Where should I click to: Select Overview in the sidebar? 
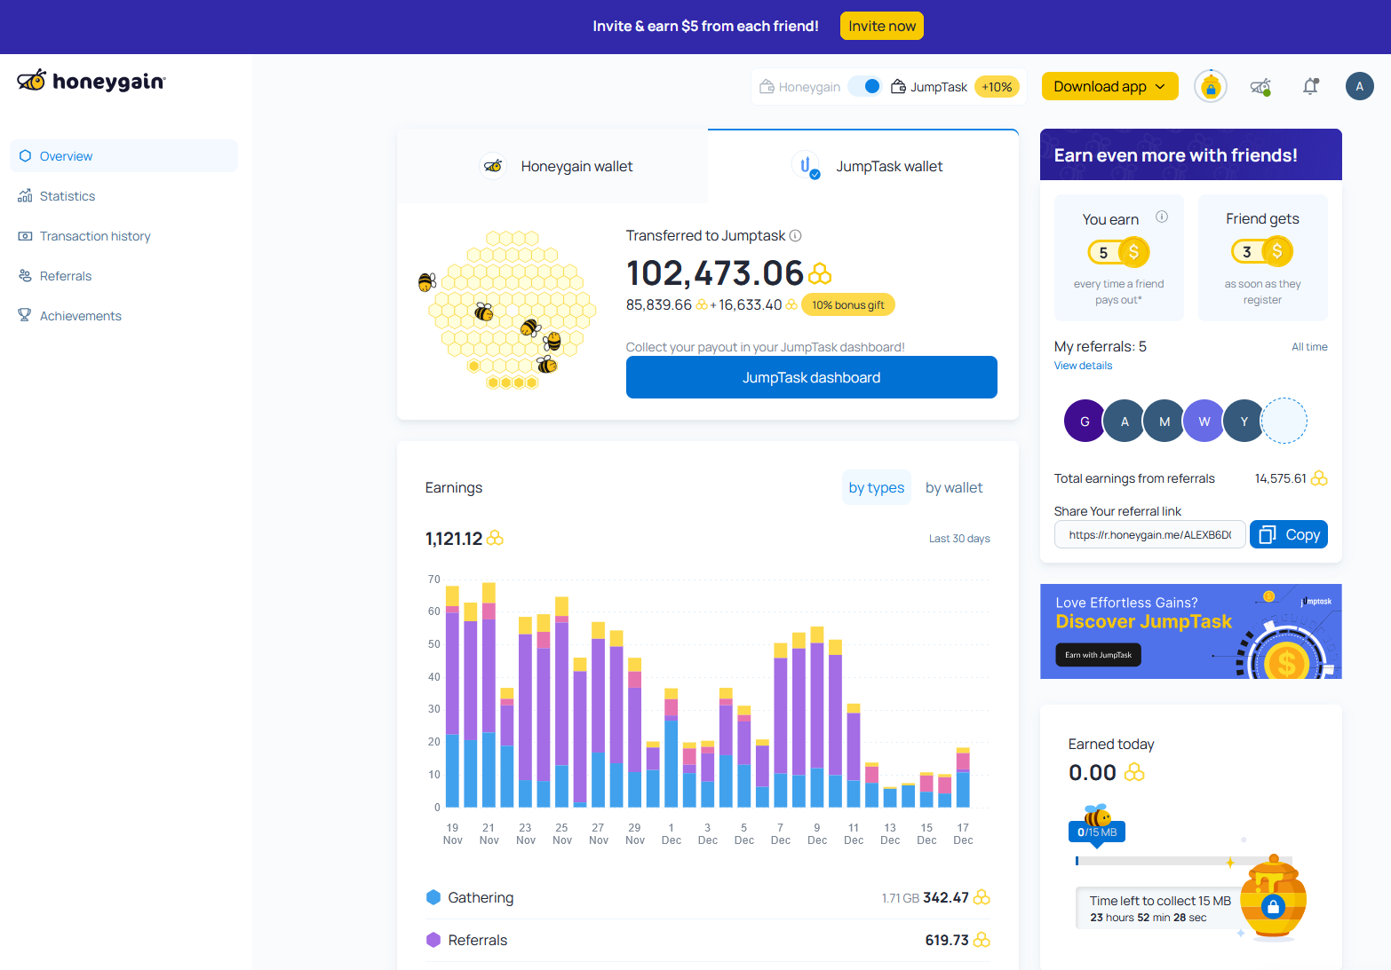(x=123, y=155)
